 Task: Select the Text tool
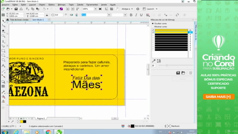[x=3, y=66]
